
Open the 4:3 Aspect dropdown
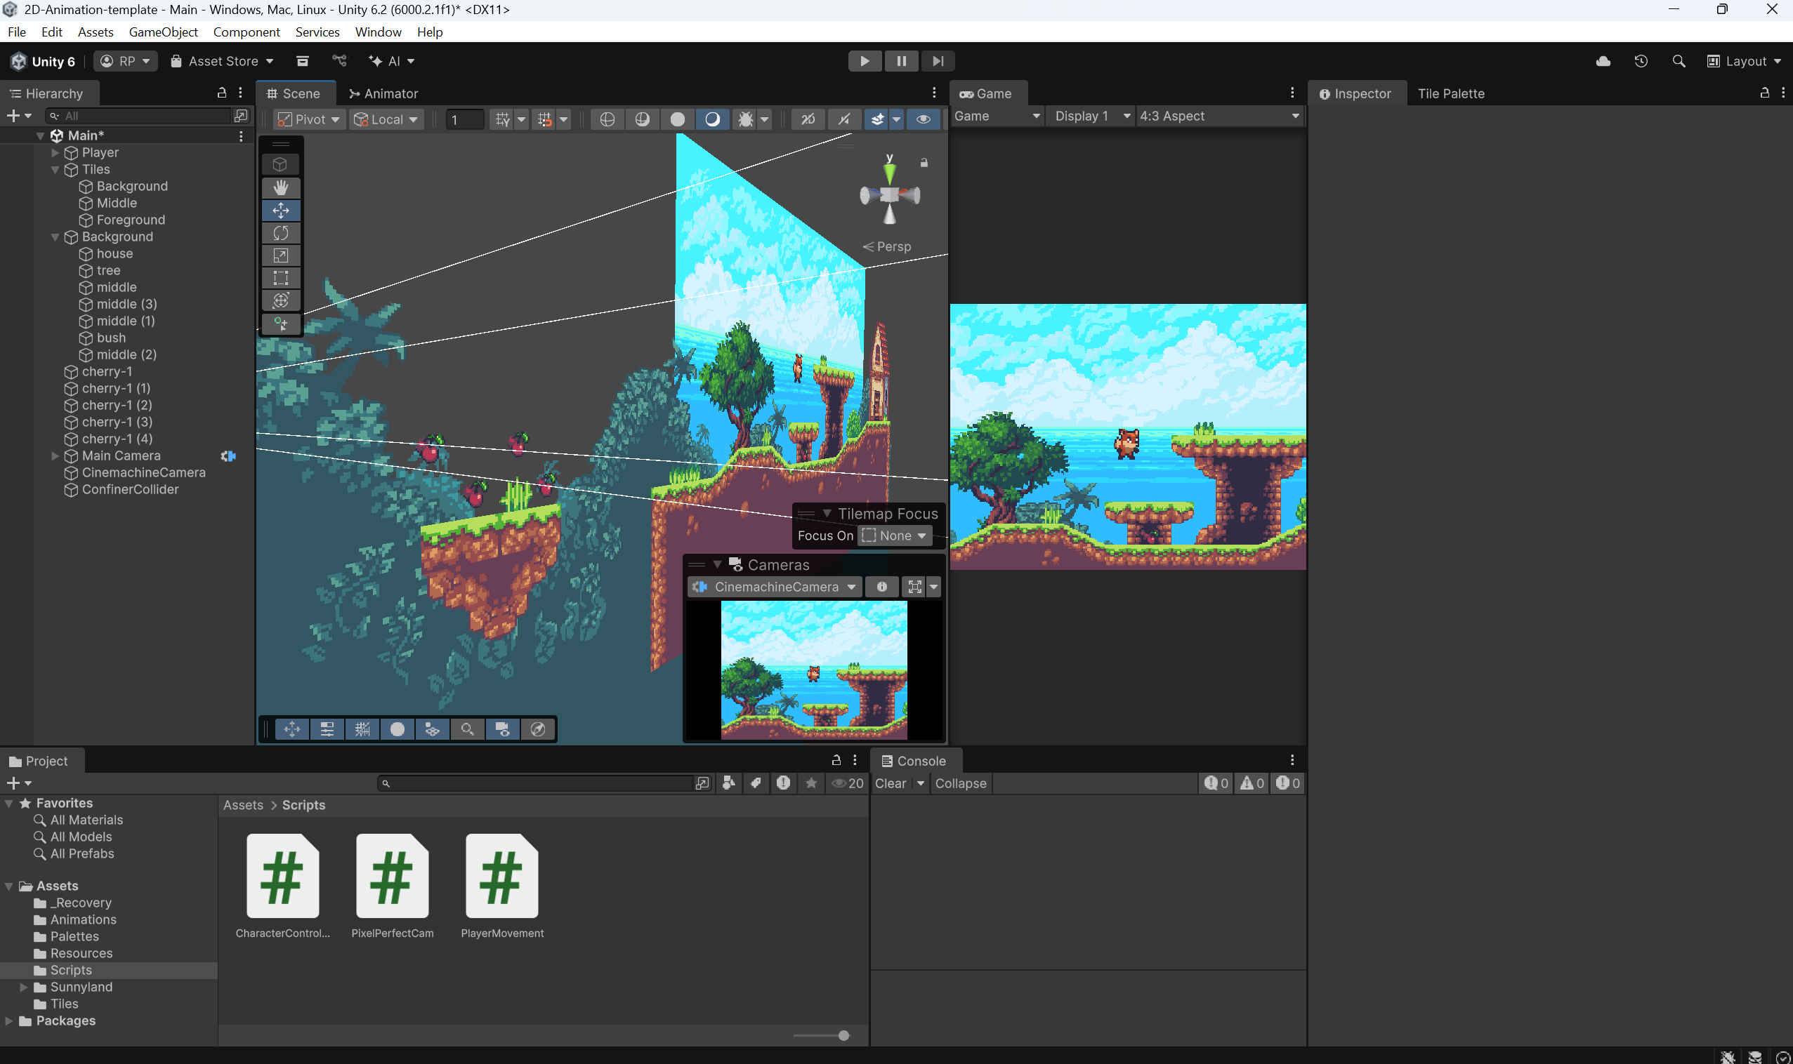(1220, 116)
